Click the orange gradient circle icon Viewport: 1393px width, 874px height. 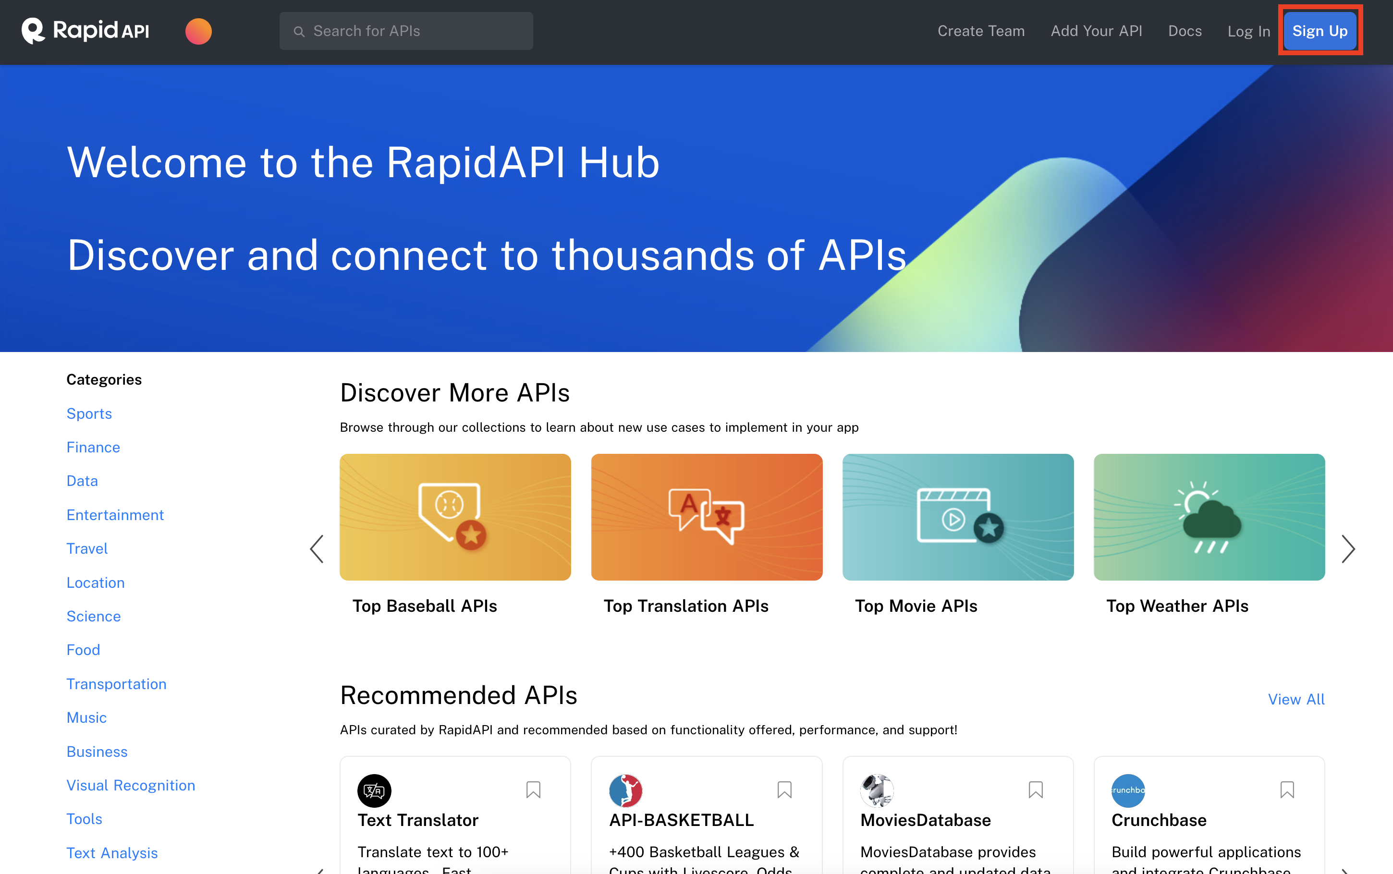point(198,31)
